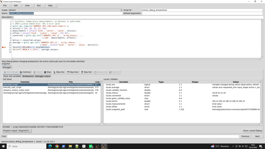Image resolution: width=265 pixels, height=149 pixels.
Task: Click the Description field
Action: [x=138, y=17]
